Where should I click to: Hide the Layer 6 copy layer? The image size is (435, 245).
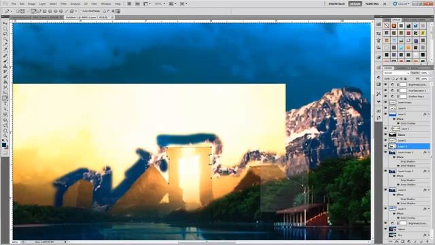point(385,103)
